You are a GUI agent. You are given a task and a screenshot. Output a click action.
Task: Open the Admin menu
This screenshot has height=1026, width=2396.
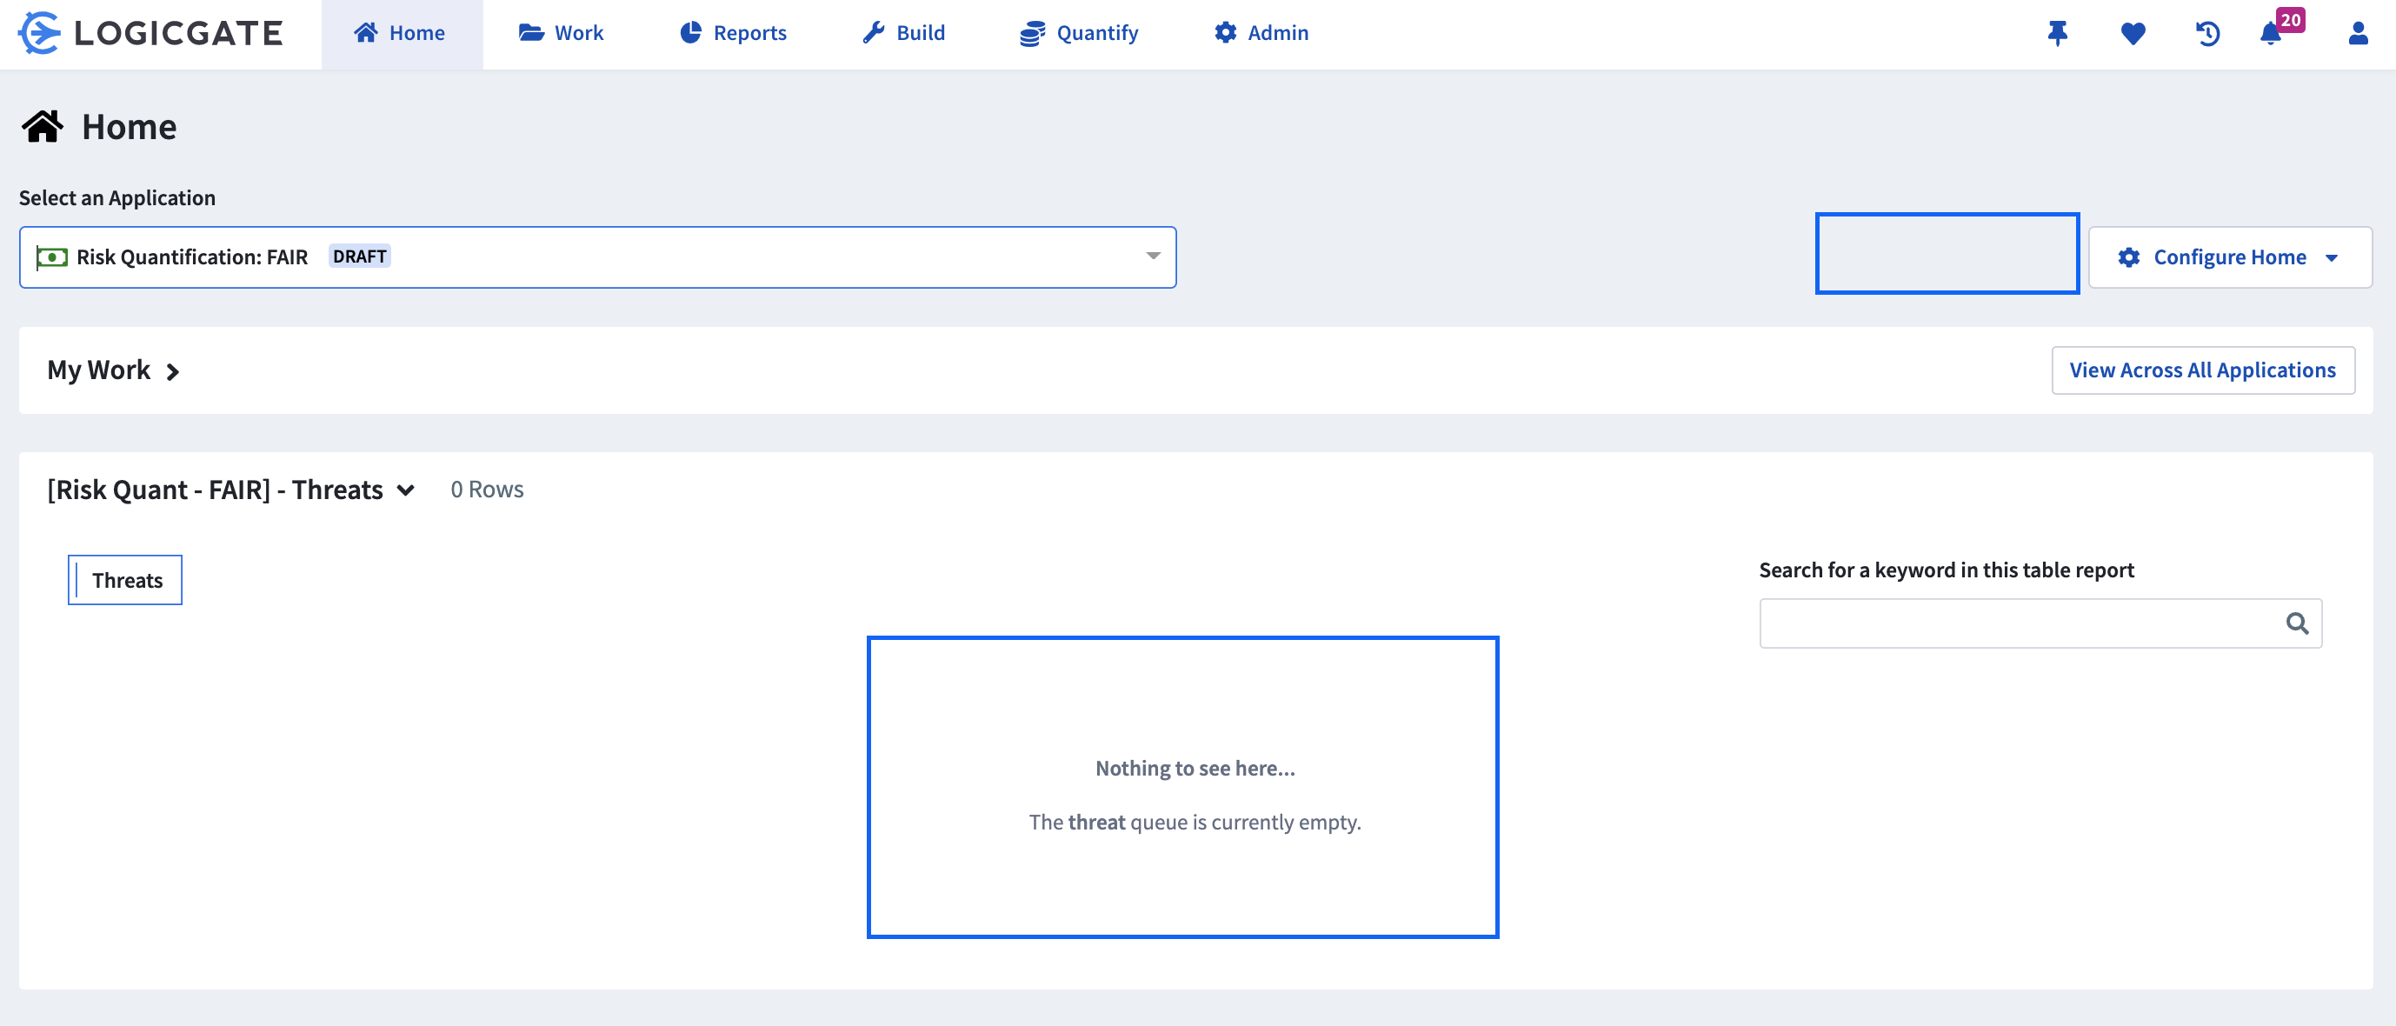[1261, 34]
